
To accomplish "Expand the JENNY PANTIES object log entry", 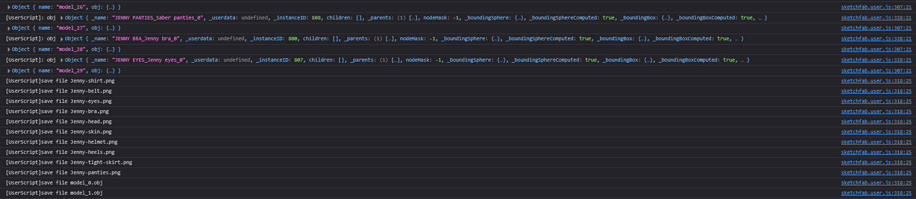I will pos(62,18).
